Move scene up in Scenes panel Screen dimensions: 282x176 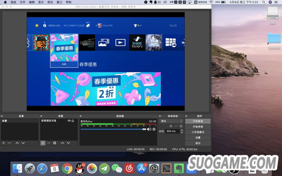tap(17, 143)
